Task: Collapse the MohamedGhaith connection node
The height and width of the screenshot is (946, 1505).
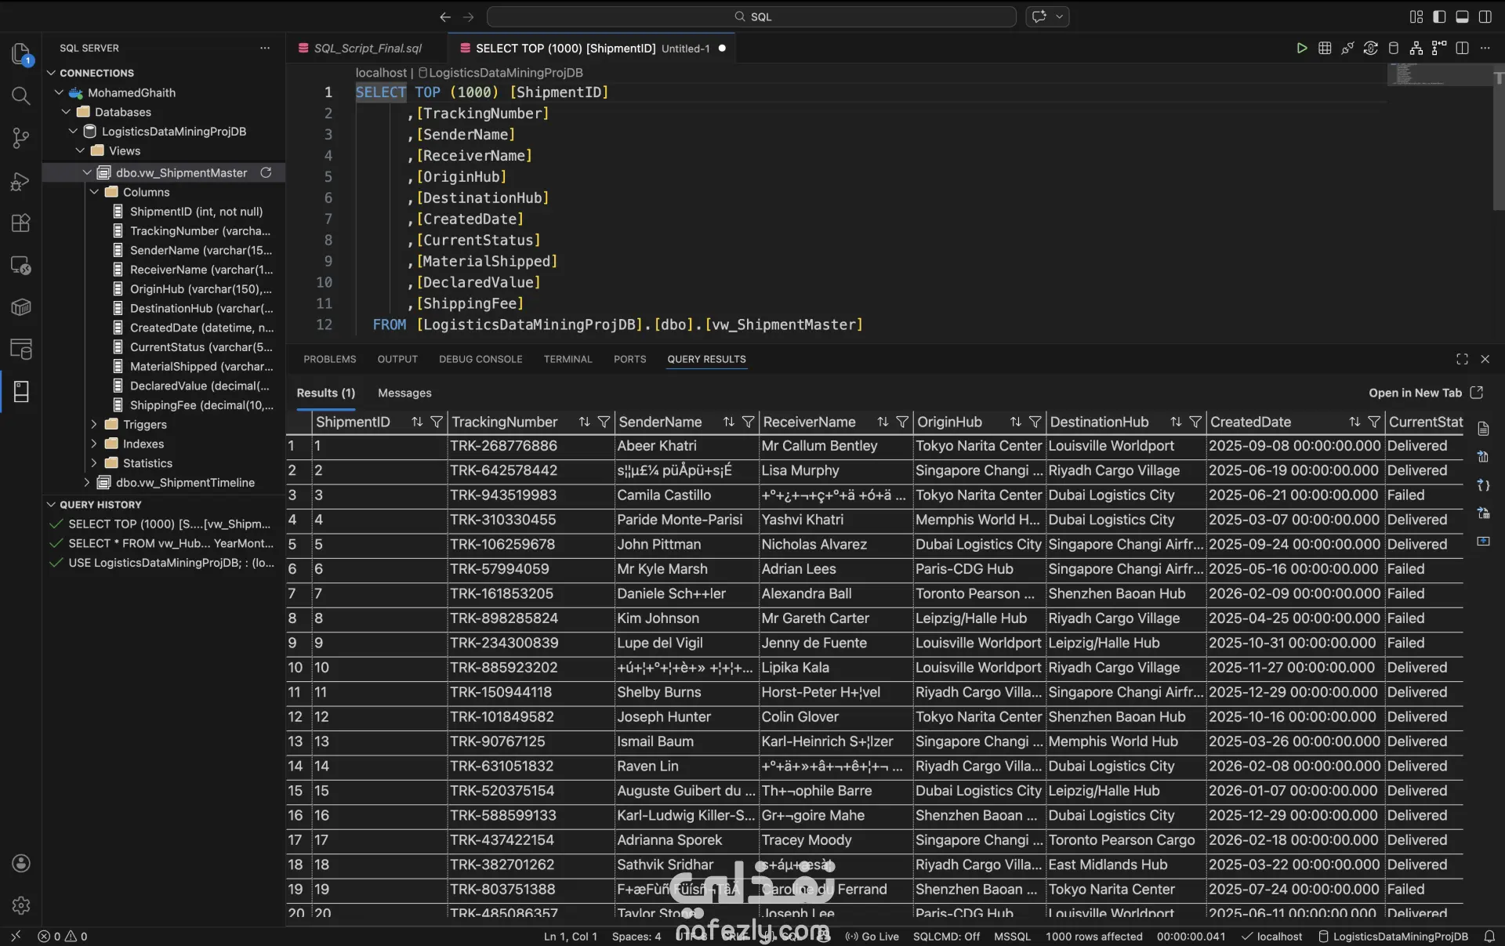Action: [x=59, y=92]
